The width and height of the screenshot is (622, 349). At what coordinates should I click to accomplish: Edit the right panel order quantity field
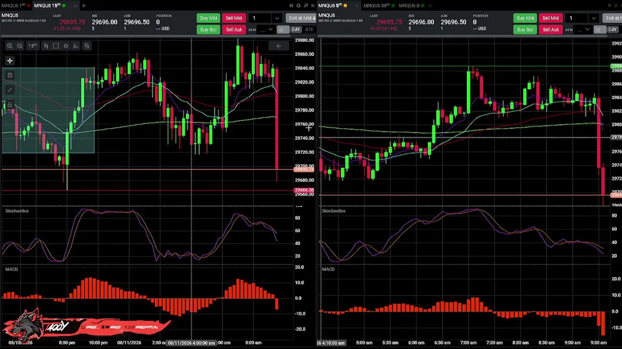point(578,18)
